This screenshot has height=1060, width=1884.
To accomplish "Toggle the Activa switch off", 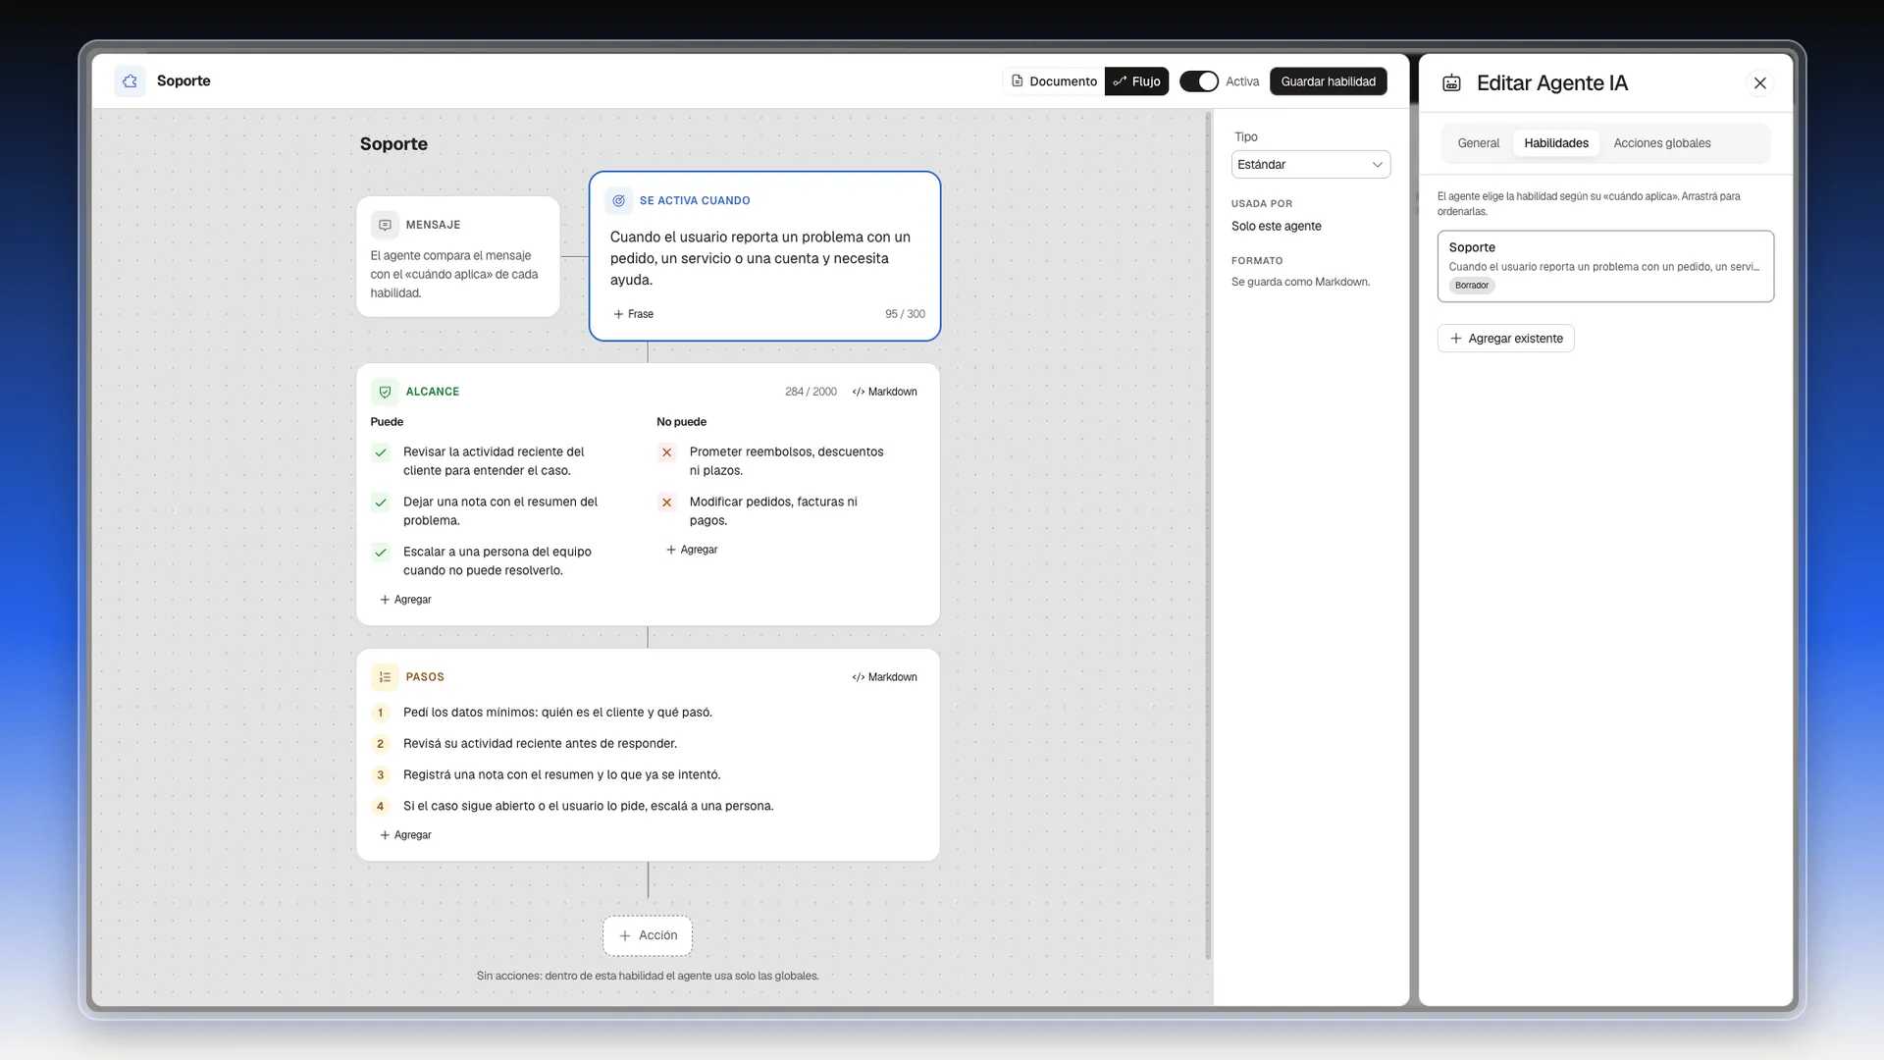I will pyautogui.click(x=1198, y=81).
